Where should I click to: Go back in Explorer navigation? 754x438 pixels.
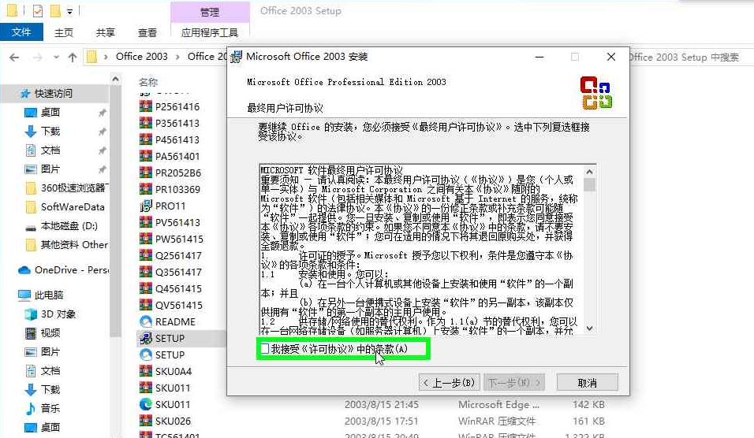tap(14, 58)
